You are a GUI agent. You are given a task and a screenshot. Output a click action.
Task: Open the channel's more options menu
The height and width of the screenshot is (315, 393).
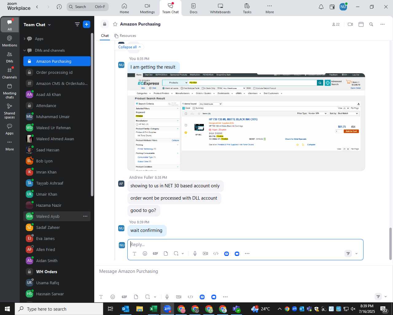(382, 24)
